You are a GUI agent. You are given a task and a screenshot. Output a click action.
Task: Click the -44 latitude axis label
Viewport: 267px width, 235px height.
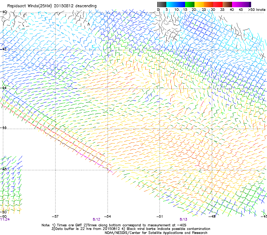pos(3,88)
